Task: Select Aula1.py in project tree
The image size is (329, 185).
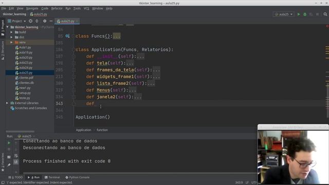Action: 25,47
